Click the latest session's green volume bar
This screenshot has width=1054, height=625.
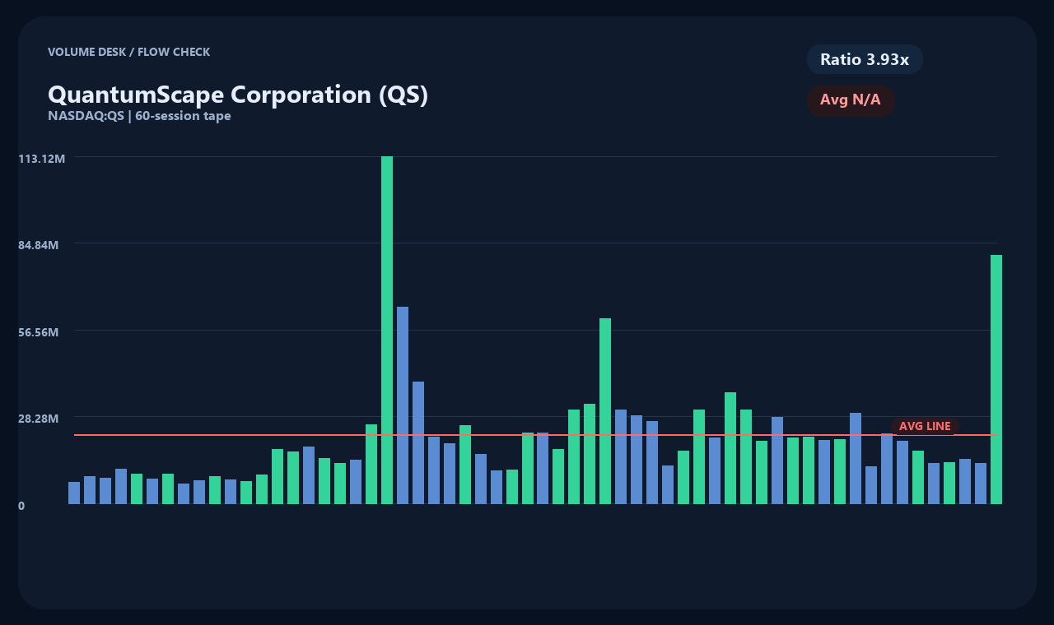[x=996, y=379]
